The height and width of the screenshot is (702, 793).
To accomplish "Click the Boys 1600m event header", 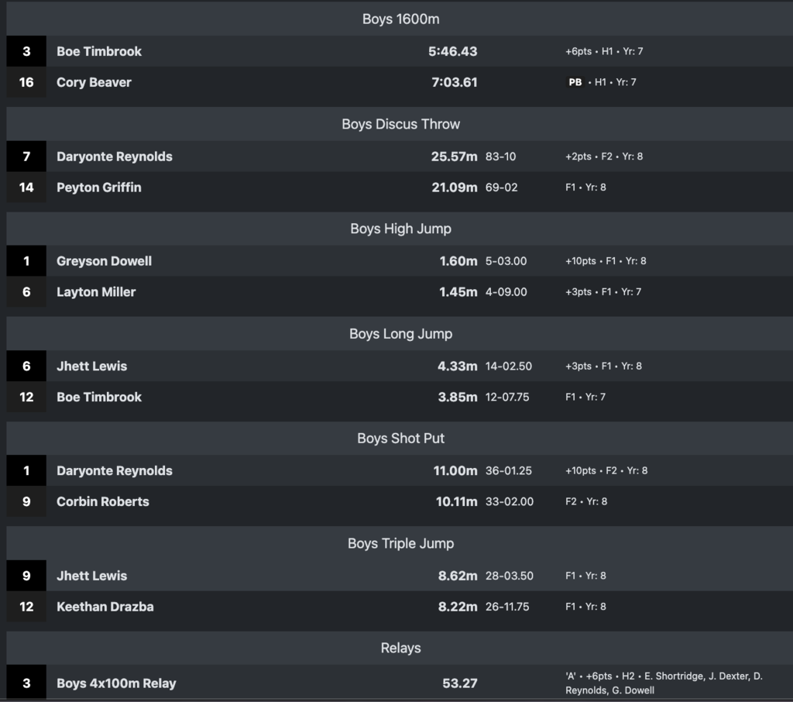I will [x=400, y=19].
